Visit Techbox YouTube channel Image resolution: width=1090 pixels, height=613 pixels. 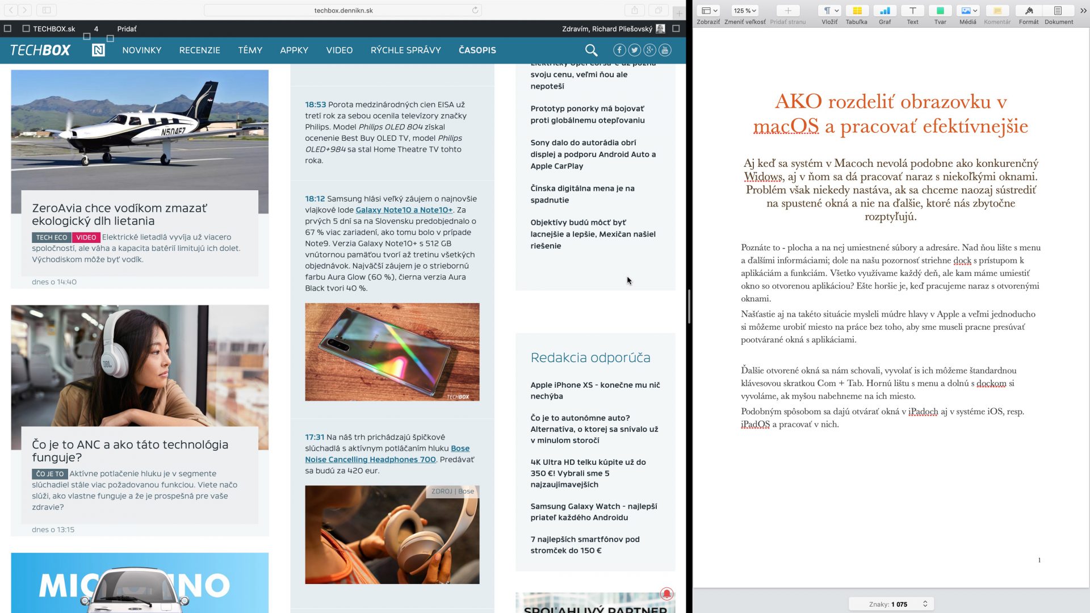[x=665, y=50]
